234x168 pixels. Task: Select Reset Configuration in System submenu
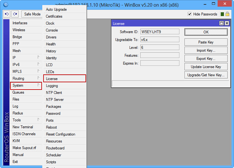65,134
